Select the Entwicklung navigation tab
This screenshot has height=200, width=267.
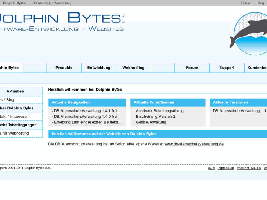click(99, 68)
